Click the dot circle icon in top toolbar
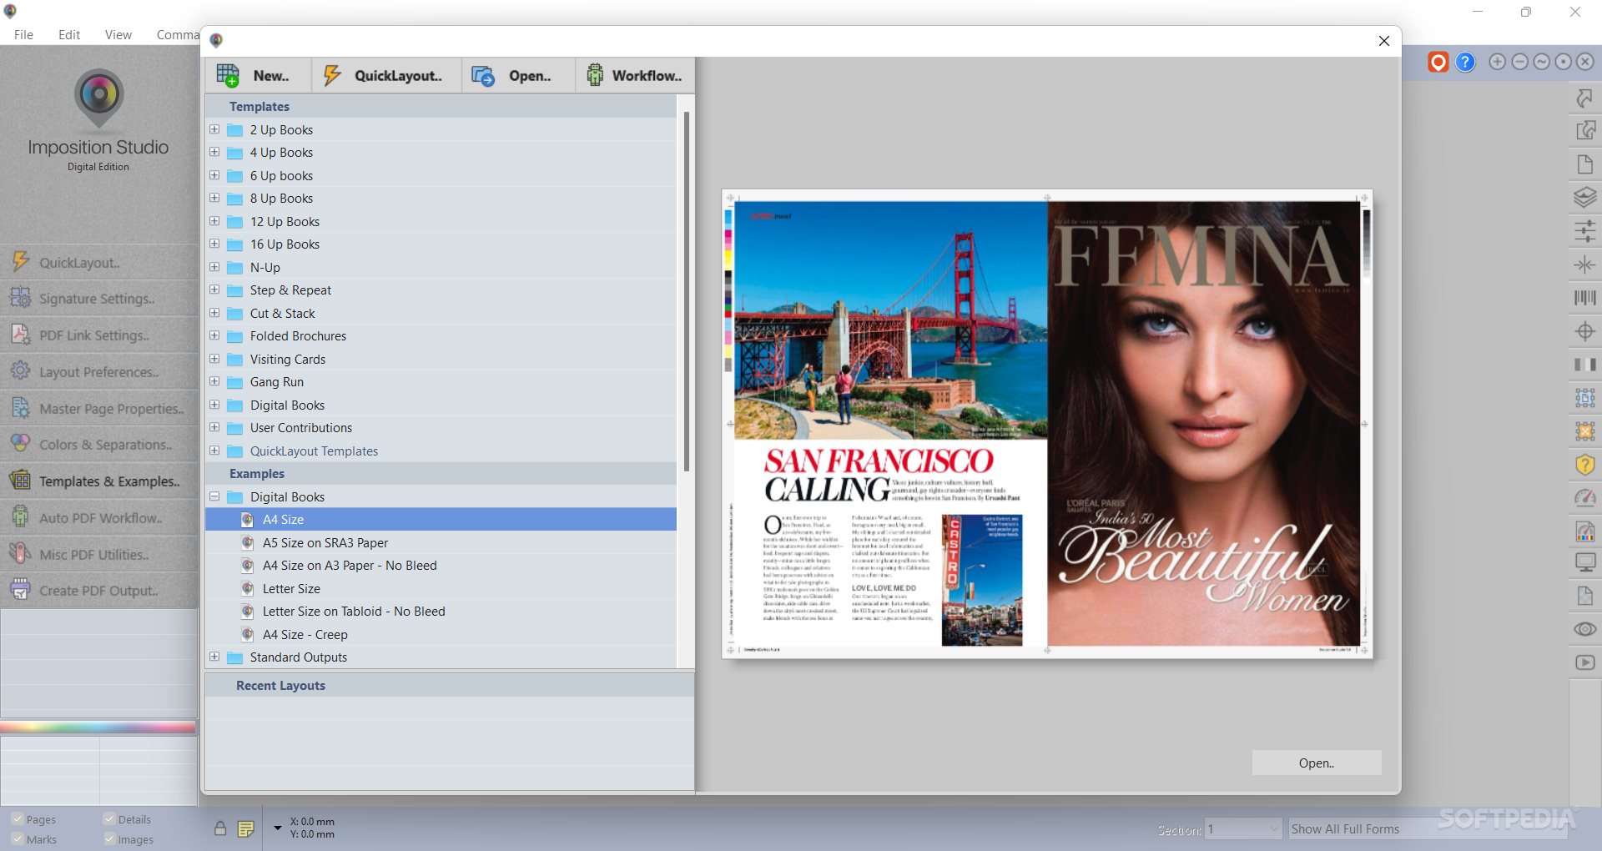1602x851 pixels. click(x=1563, y=62)
